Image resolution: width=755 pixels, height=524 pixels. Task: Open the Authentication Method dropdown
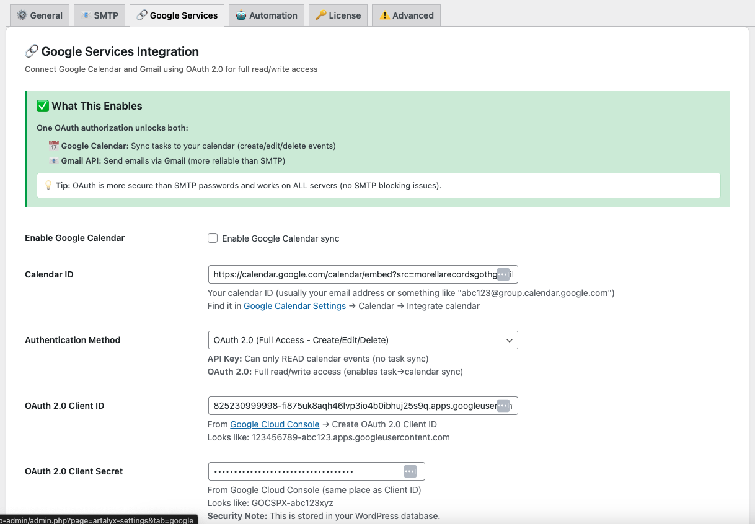[x=363, y=340]
